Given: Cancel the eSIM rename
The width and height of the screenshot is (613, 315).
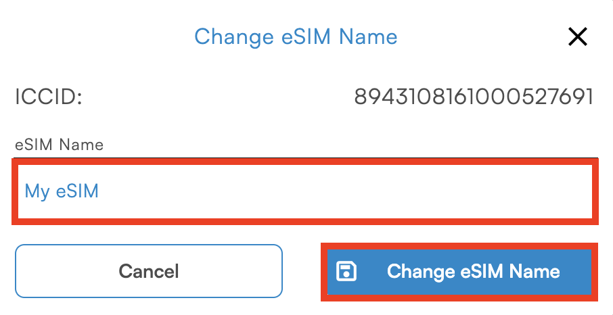Looking at the screenshot, I should [149, 271].
